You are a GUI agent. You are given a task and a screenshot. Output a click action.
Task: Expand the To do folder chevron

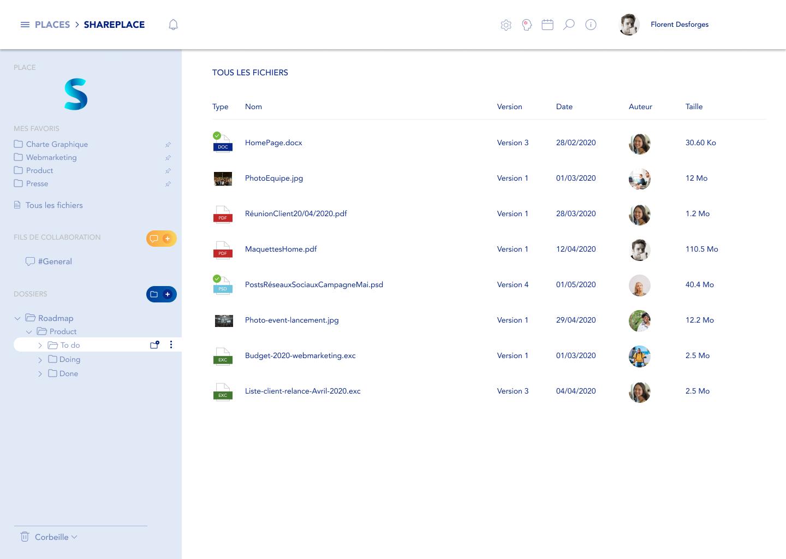(x=40, y=346)
